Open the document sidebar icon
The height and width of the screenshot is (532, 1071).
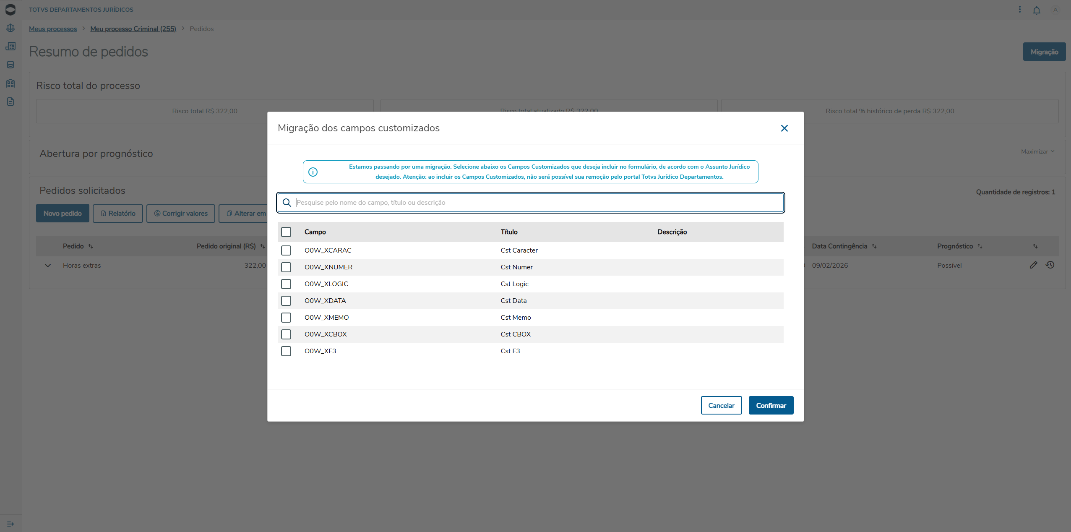click(10, 102)
